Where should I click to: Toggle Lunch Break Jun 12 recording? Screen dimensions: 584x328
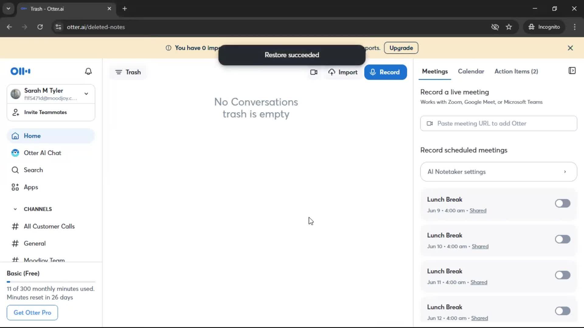[x=562, y=311]
